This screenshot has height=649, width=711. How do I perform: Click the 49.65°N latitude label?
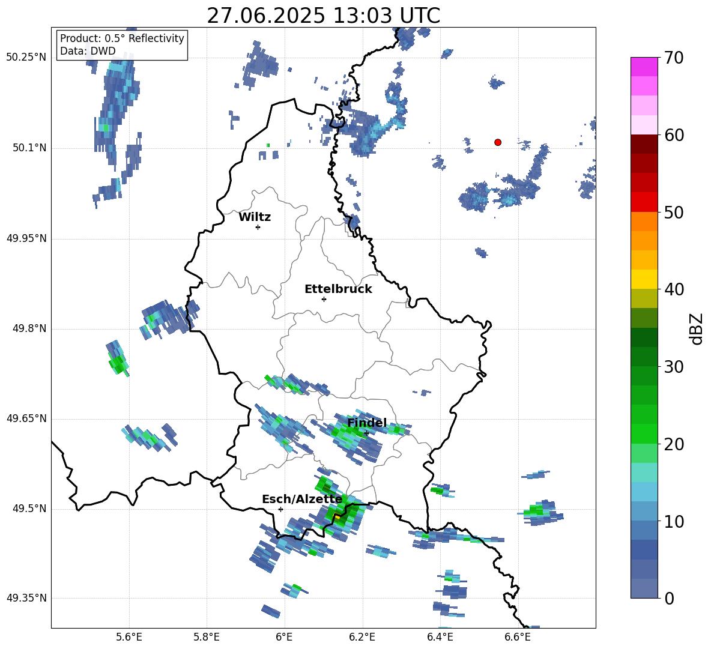click(26, 418)
